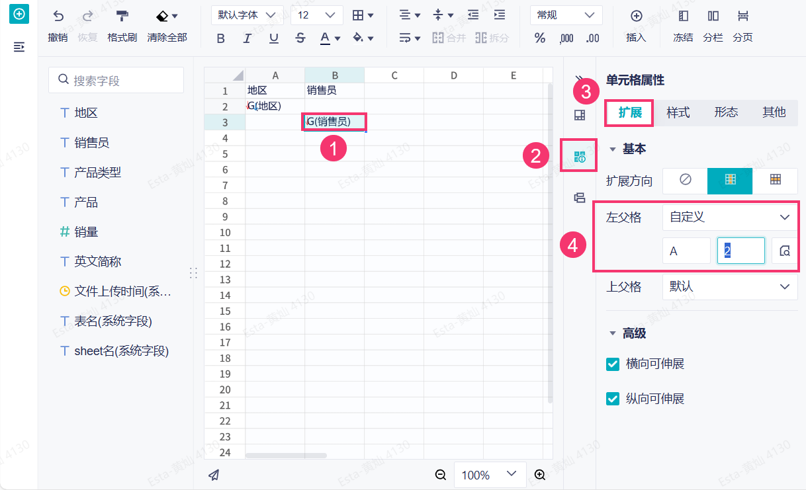806x490 pixels.
Task: Open the font family dropdown 默认字体
Action: [x=247, y=15]
